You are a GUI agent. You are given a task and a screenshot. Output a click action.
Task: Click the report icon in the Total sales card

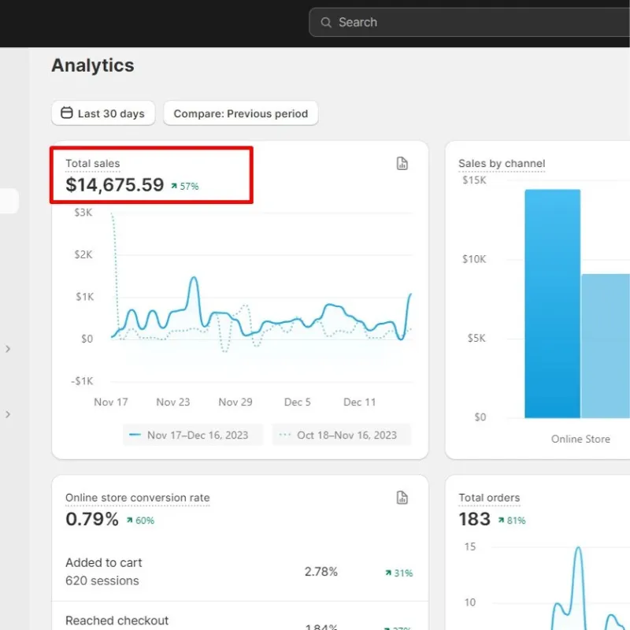pyautogui.click(x=402, y=164)
